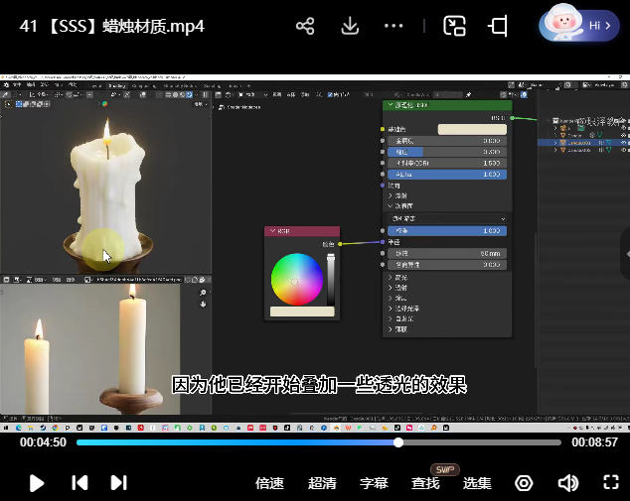The image size is (630, 501).
Task: Go back to the previous video
Action: pyautogui.click(x=79, y=483)
